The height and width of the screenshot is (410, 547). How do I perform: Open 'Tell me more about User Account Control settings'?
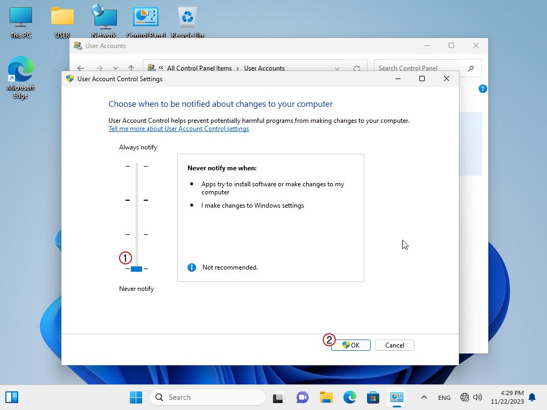tap(178, 129)
